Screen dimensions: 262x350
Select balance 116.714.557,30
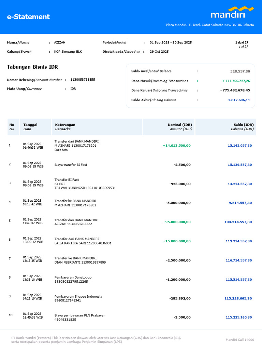point(238,260)
